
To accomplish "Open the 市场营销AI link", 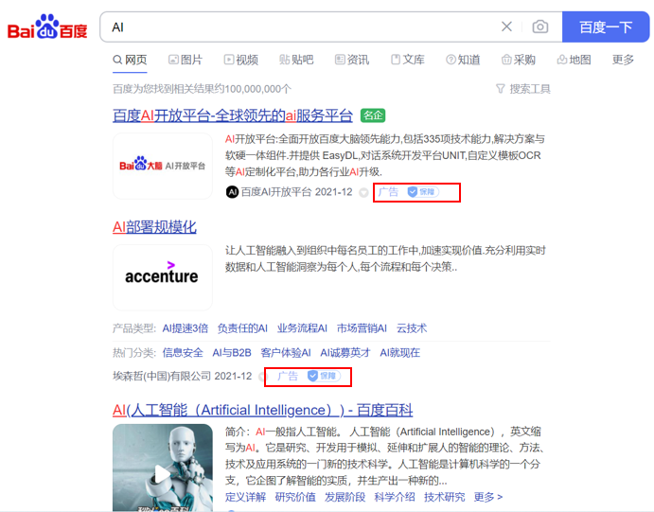I will click(x=362, y=328).
